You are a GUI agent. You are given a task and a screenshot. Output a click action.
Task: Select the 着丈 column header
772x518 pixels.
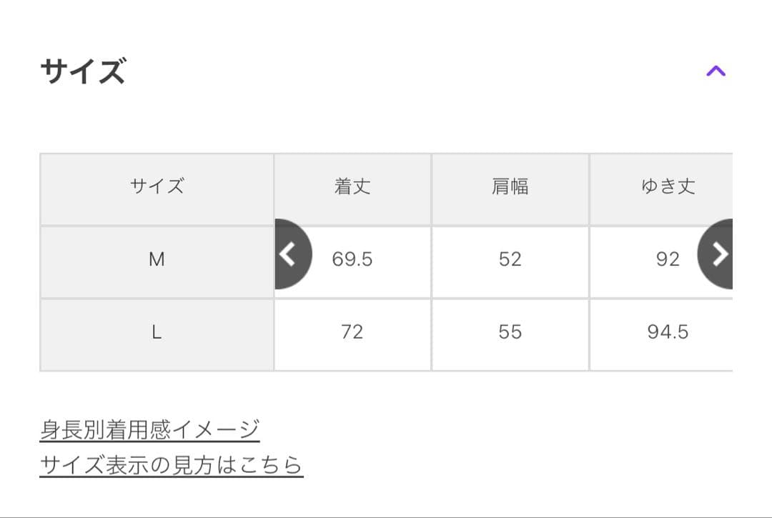[x=352, y=187]
